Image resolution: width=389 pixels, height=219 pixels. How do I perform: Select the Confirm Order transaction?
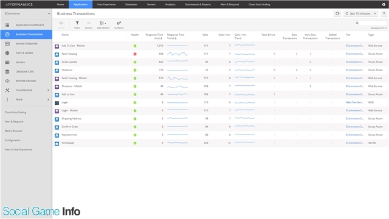tap(220, 127)
